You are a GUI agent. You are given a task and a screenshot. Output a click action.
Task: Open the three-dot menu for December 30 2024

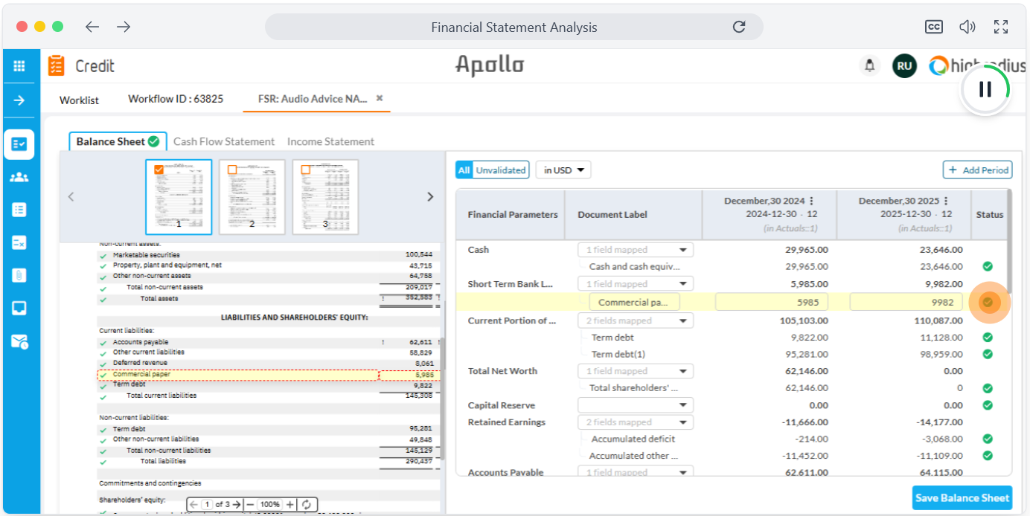(811, 201)
